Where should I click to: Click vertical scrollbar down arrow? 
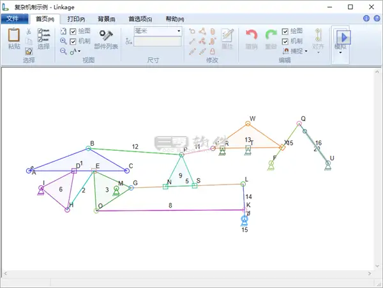[377, 266]
